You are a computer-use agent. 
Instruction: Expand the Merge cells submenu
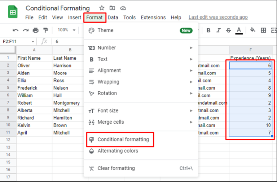click(141, 122)
